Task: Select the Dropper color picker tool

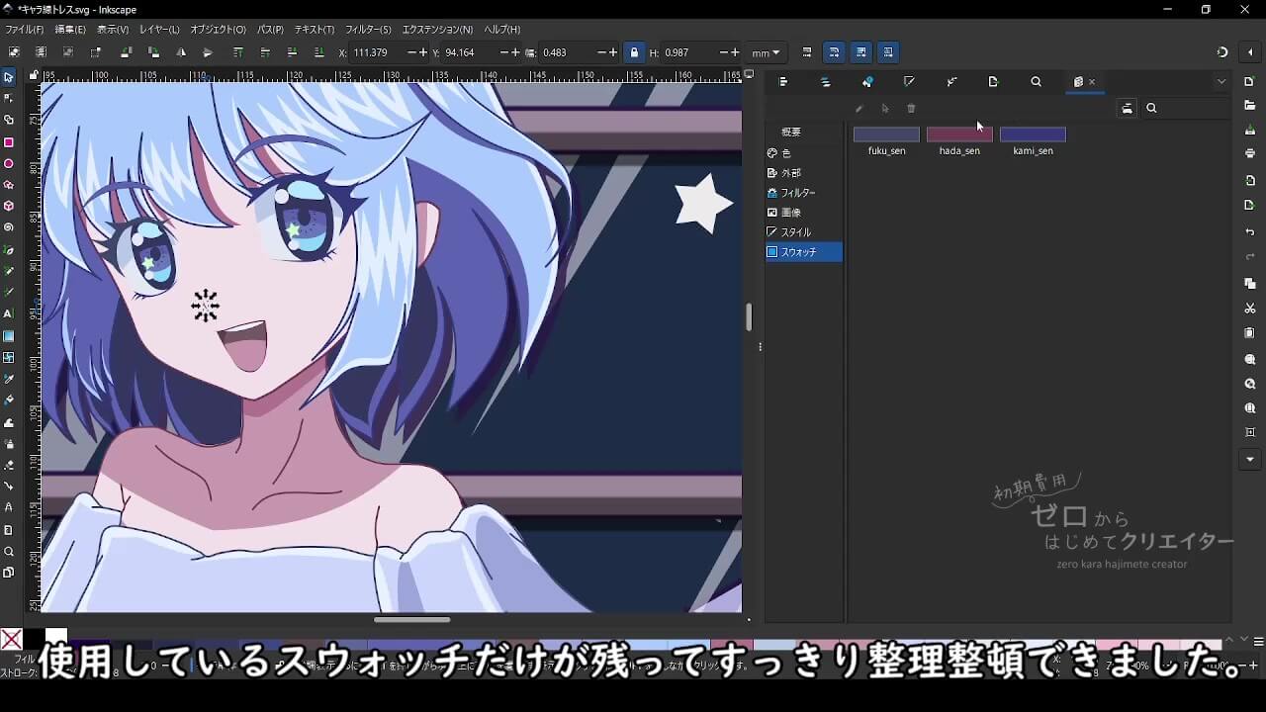Action: coord(9,379)
